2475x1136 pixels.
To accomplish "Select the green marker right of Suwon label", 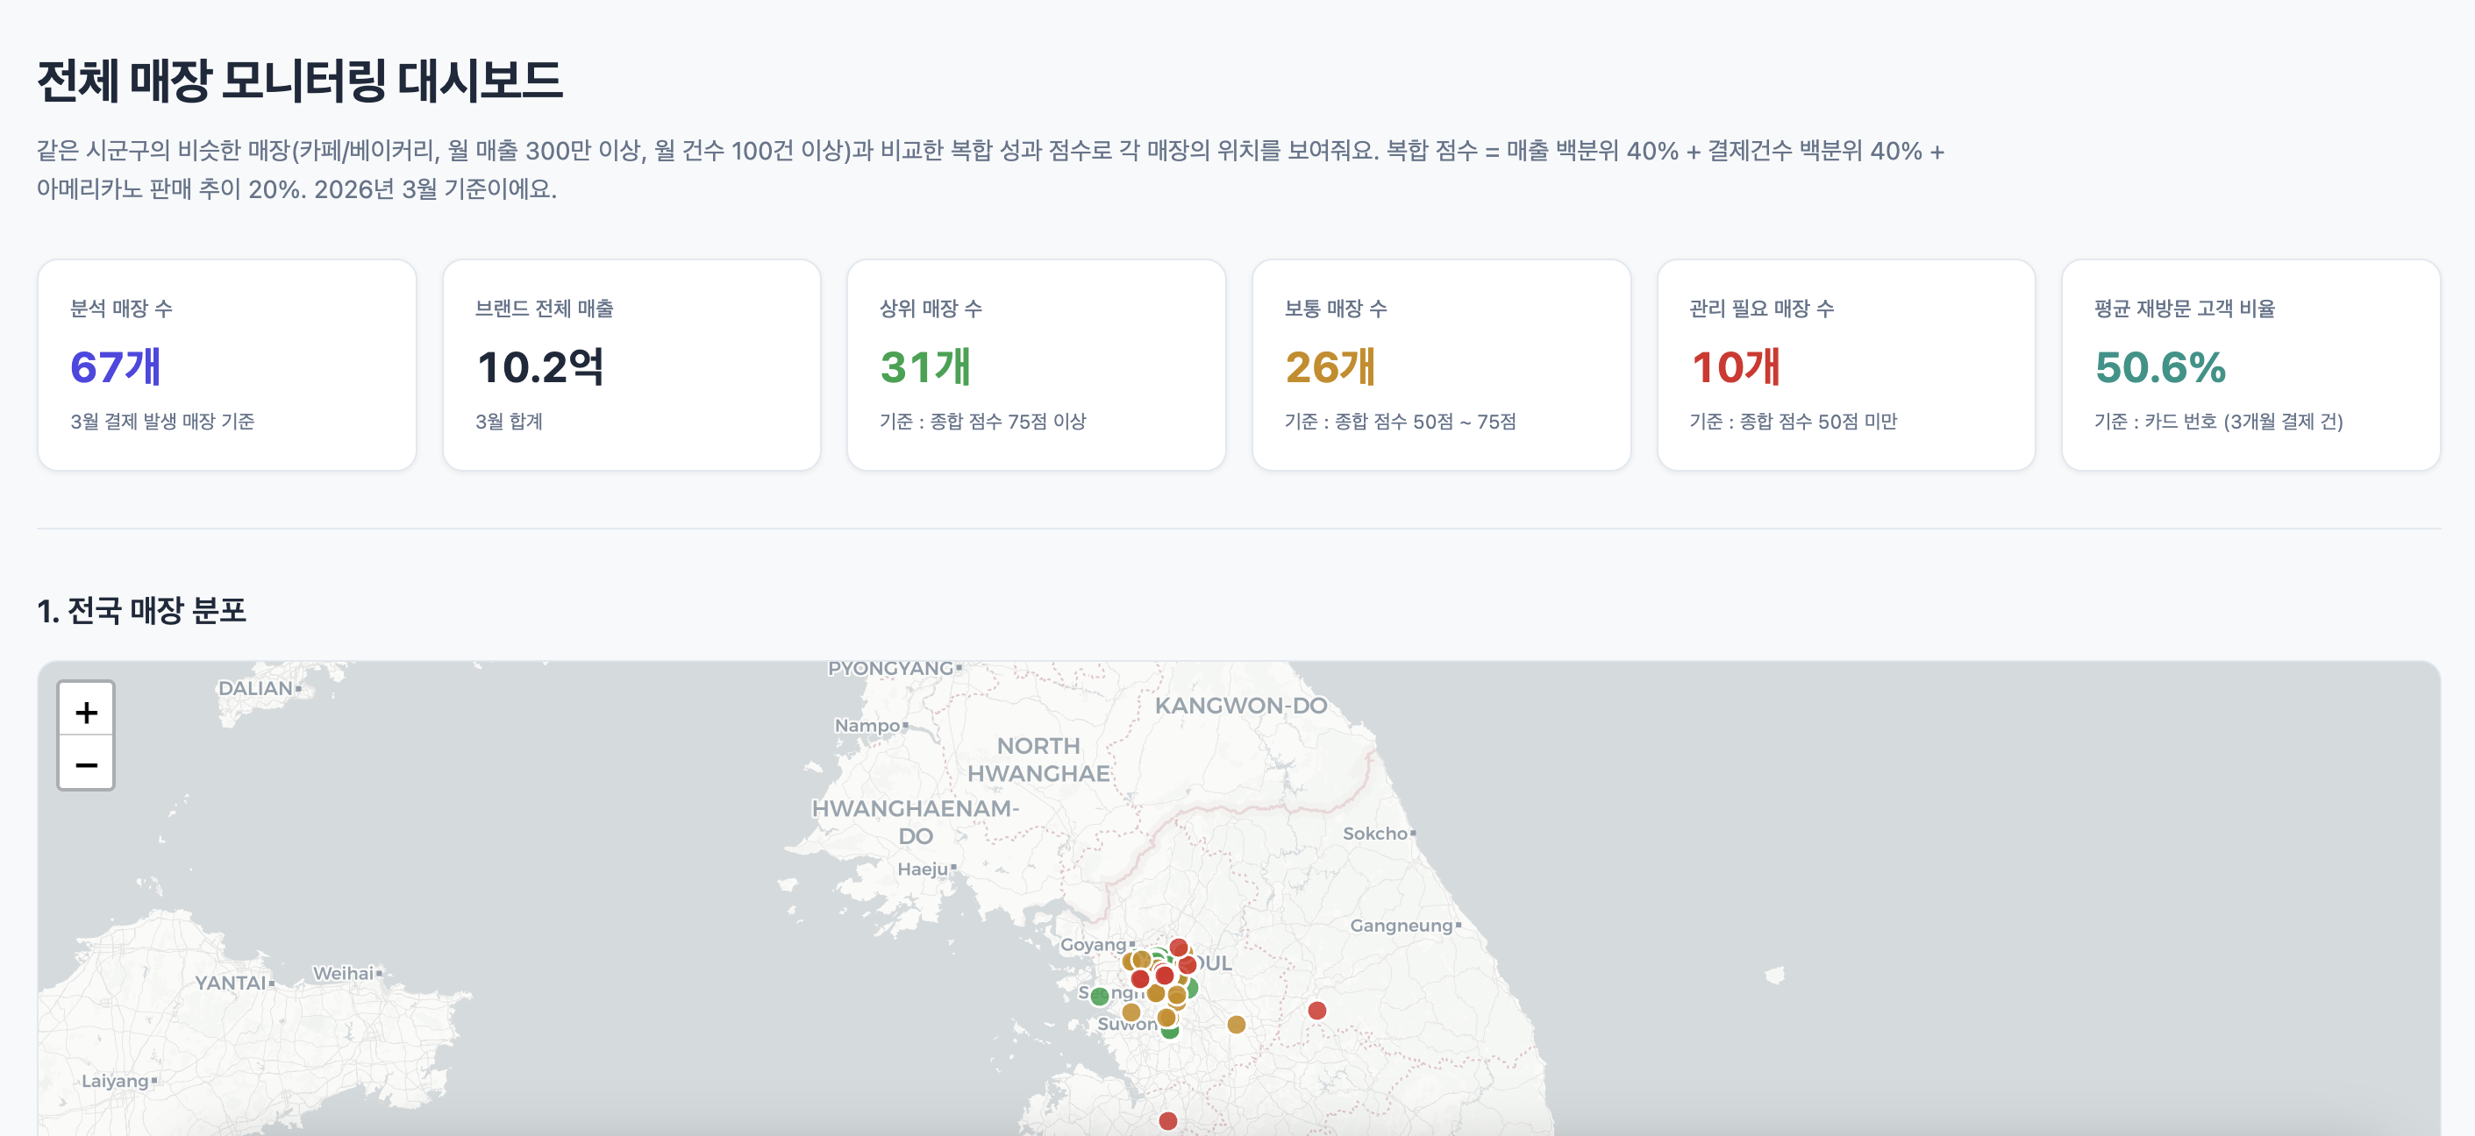I will point(1170,1032).
